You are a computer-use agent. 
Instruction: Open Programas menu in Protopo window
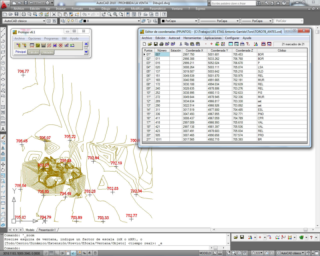click(x=51, y=38)
